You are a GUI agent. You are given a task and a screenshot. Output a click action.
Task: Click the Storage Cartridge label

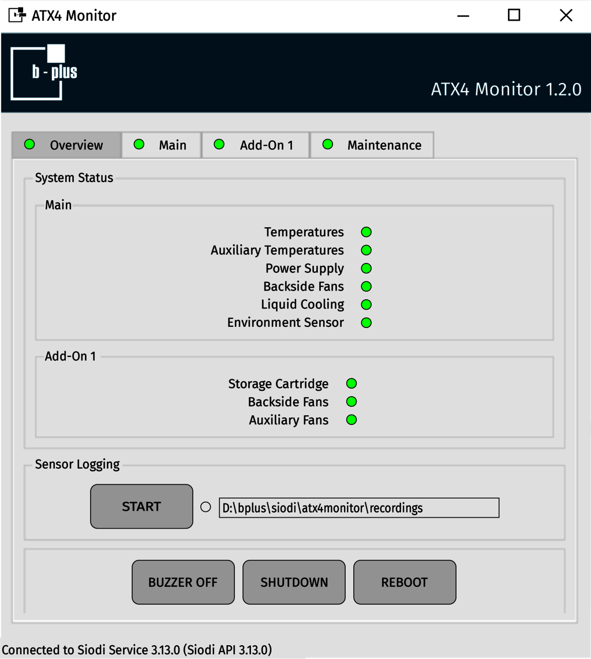[278, 384]
